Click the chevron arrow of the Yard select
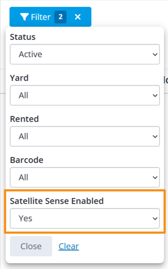 pos(155,96)
